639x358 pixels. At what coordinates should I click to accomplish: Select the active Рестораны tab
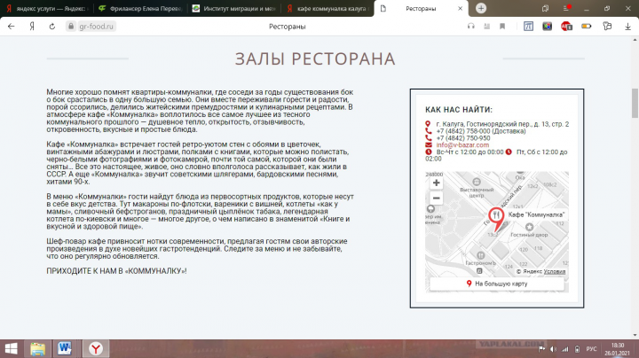421,9
